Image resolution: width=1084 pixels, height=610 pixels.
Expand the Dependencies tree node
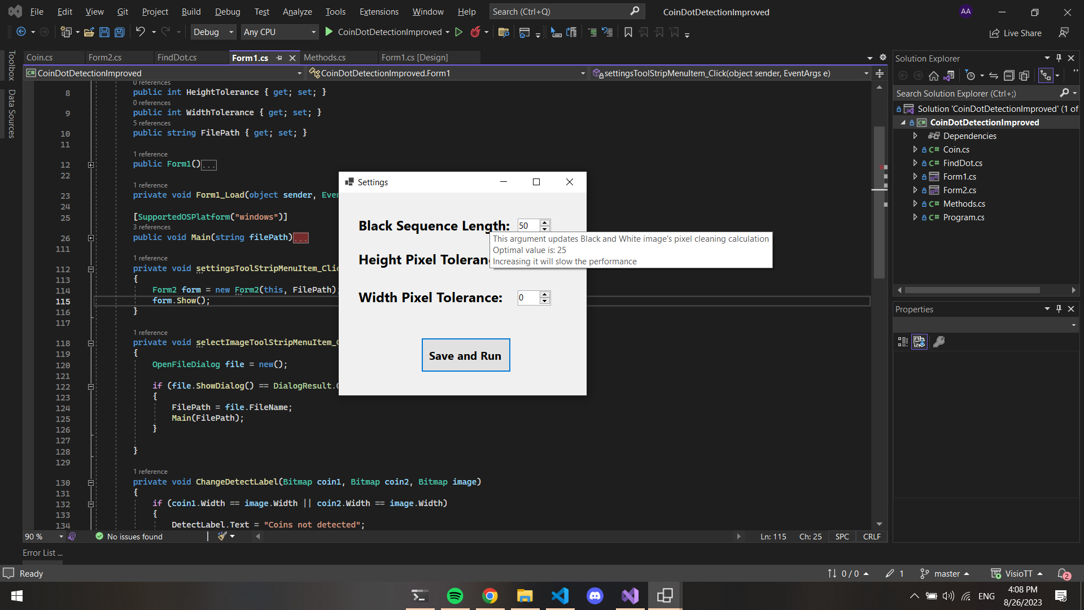point(915,136)
